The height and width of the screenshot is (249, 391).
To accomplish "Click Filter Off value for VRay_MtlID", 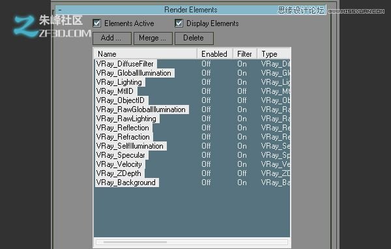I will coord(242,91).
